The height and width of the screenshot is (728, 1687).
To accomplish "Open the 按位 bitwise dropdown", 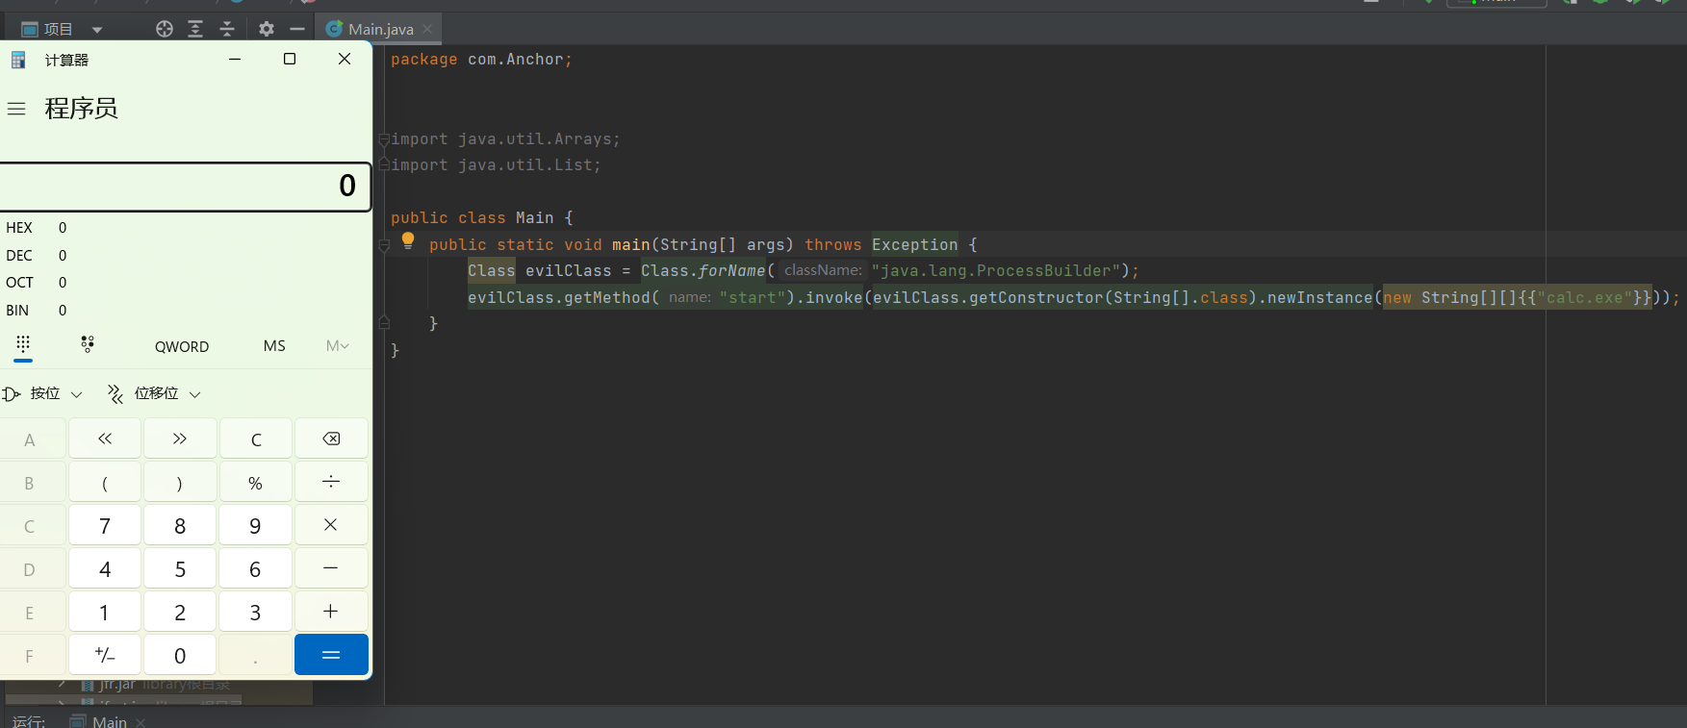I will [x=44, y=393].
